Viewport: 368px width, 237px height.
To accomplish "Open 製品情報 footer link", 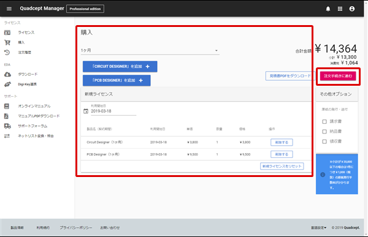I will (17, 228).
